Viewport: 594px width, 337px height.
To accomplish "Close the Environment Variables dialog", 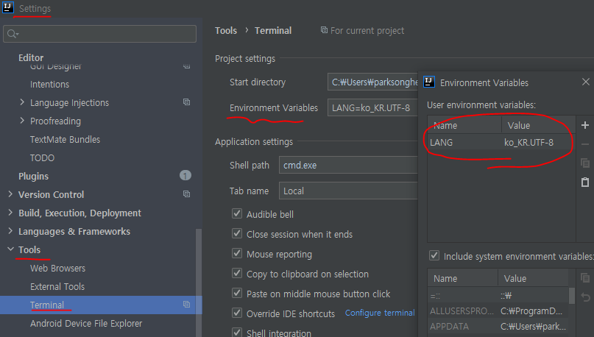I will [586, 82].
